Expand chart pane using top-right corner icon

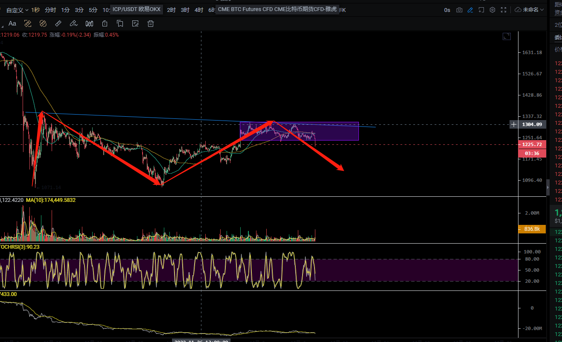507,37
